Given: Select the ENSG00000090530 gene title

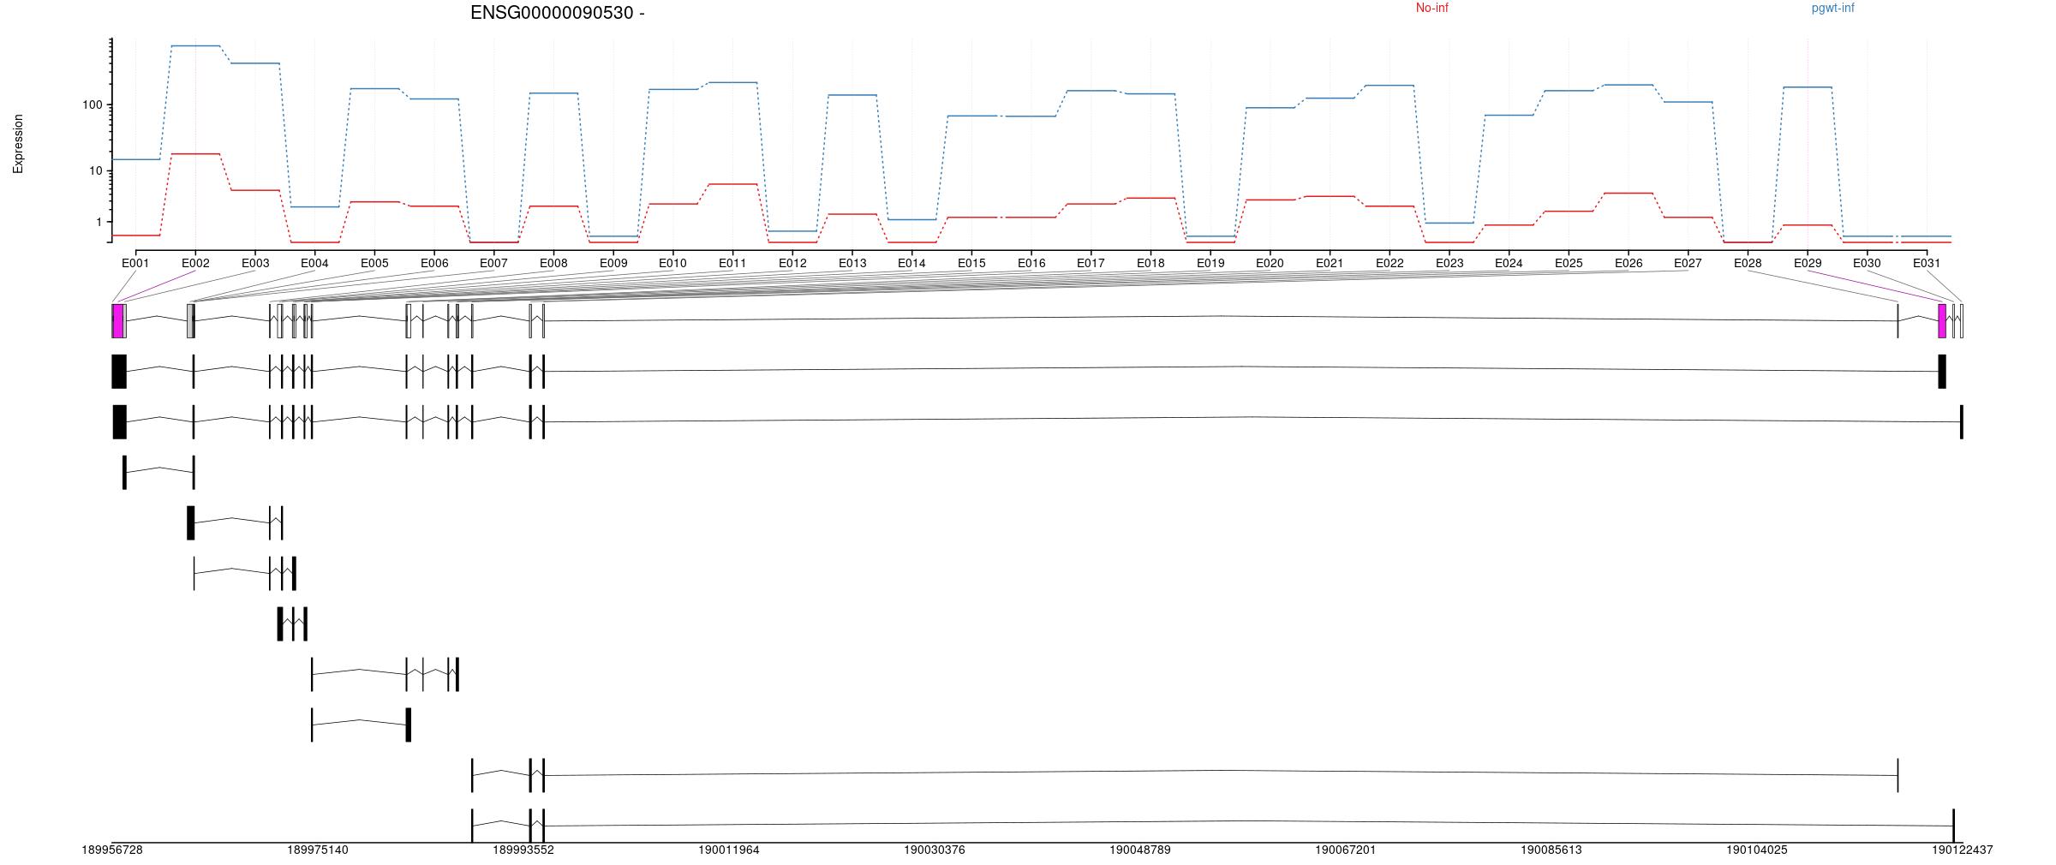Looking at the screenshot, I should [x=557, y=13].
